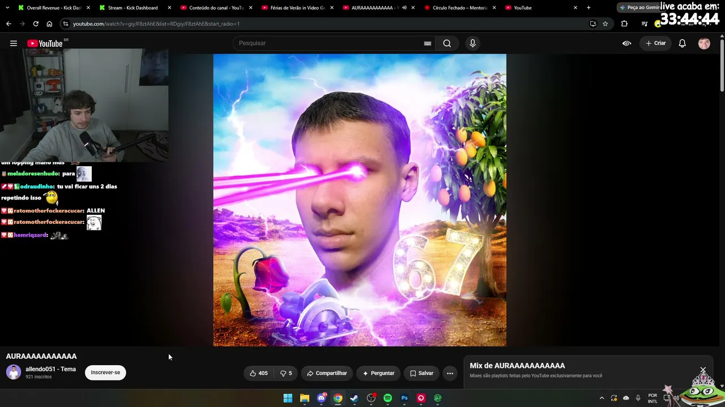Open YouTube notifications bell
This screenshot has height=407, width=725.
tap(683, 43)
